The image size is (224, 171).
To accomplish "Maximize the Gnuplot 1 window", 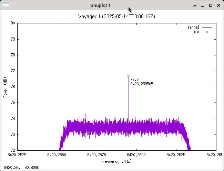I will coord(211,6).
